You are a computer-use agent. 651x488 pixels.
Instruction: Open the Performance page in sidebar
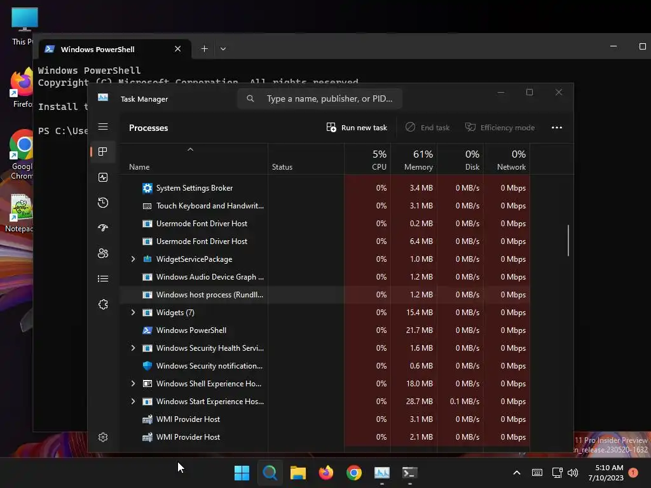point(103,177)
